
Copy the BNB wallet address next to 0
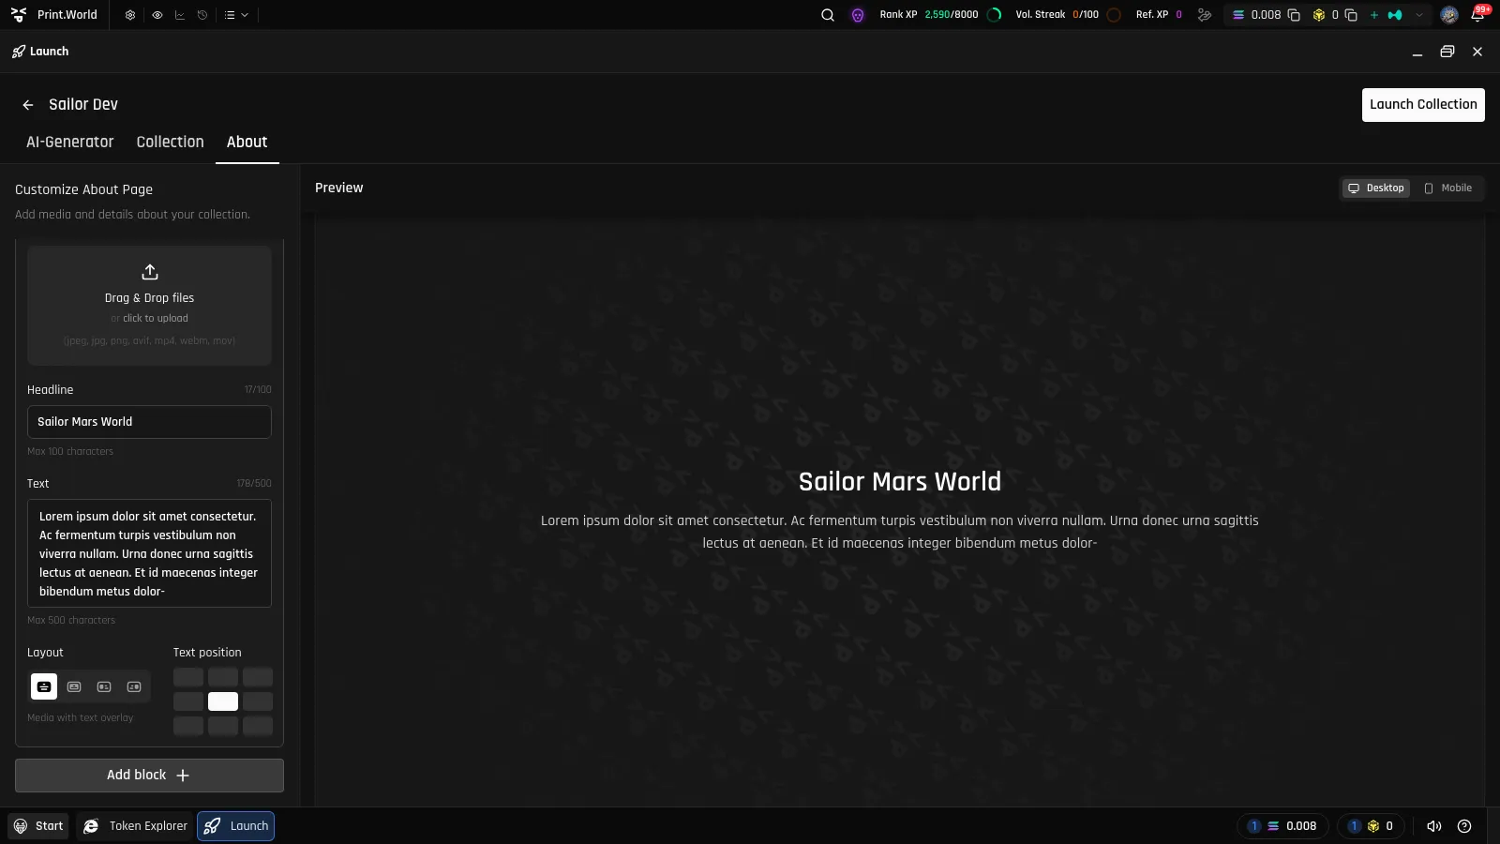click(1351, 15)
